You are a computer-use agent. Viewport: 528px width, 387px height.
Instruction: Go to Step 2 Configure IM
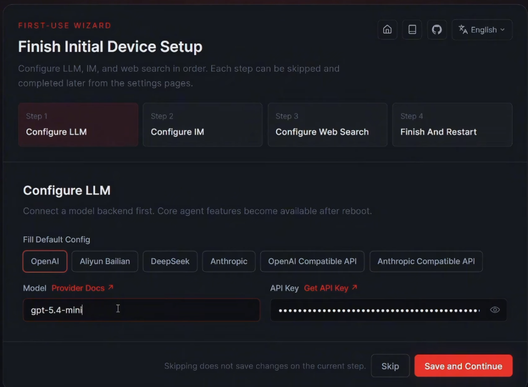point(203,125)
